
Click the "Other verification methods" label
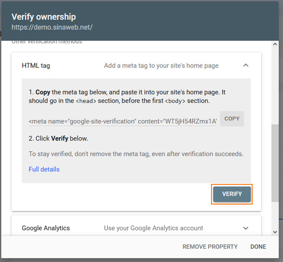(47, 42)
